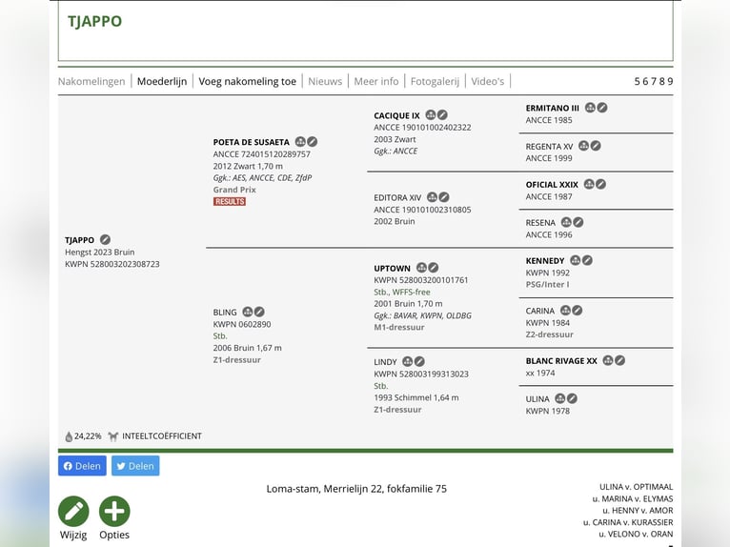The width and height of the screenshot is (730, 547).
Task: Open pedigree icon next to REGENTA XV
Action: (x=583, y=146)
